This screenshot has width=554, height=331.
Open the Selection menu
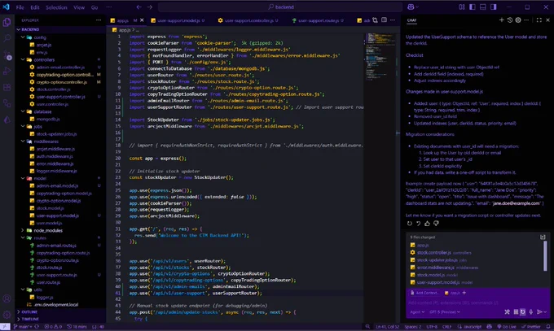pos(56,7)
